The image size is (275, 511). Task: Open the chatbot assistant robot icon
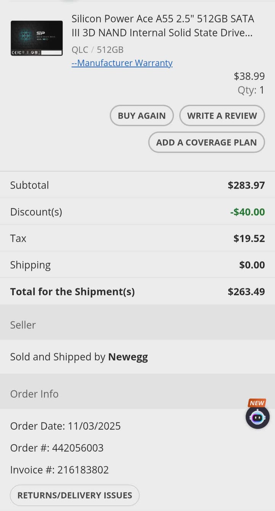257,417
